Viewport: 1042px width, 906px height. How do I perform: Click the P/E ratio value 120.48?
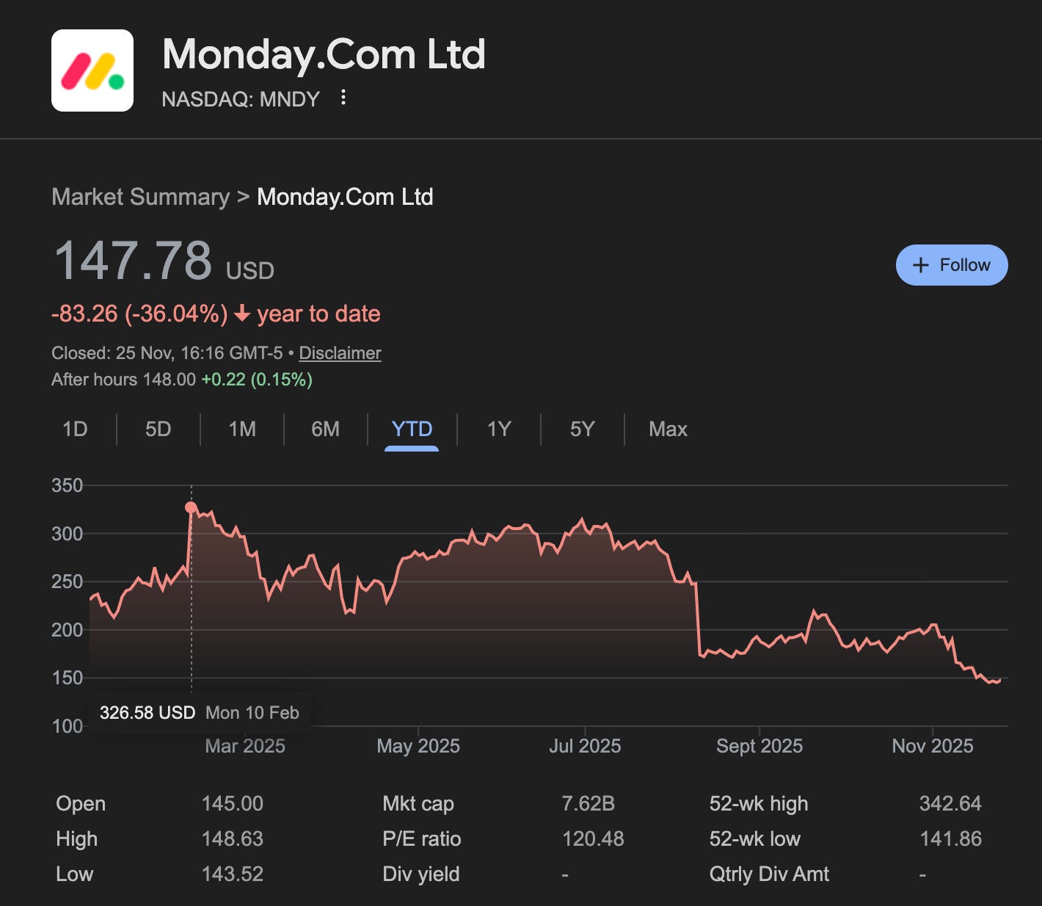pos(593,839)
